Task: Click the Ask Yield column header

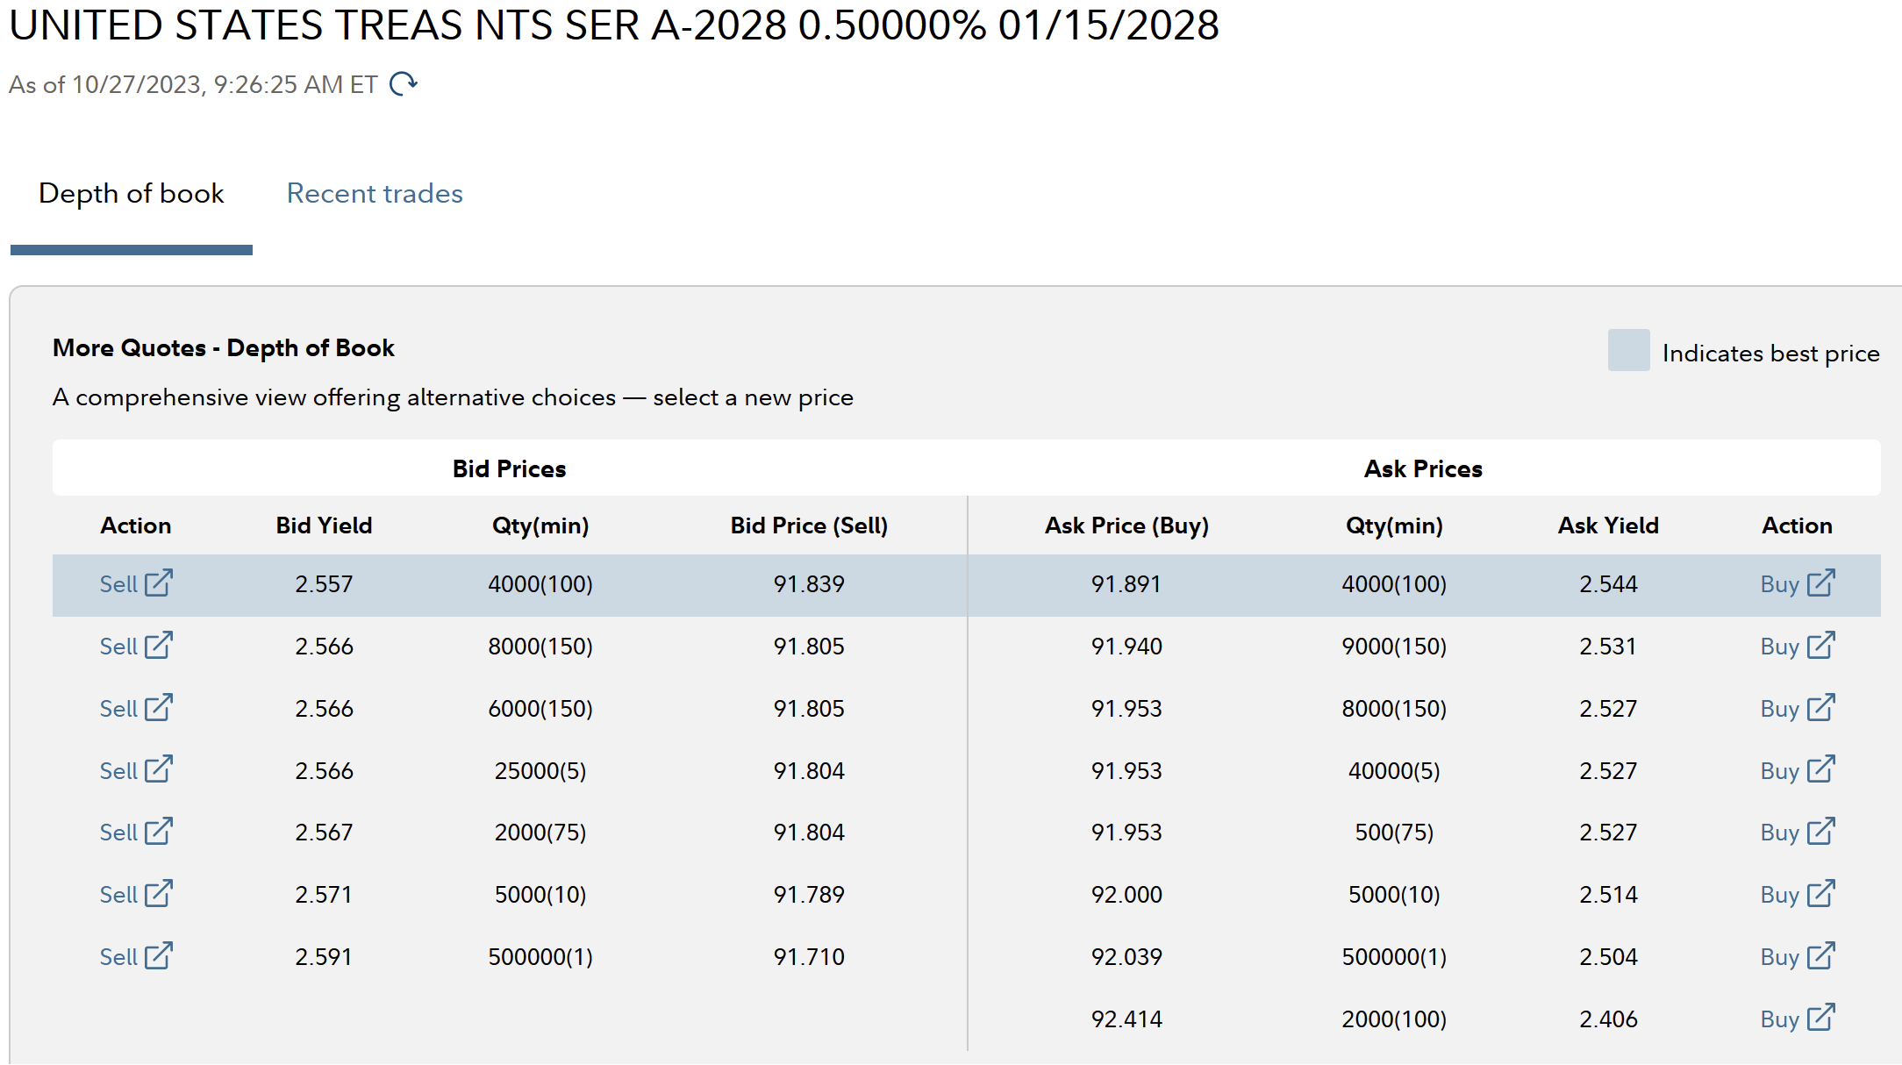Action: click(1608, 525)
